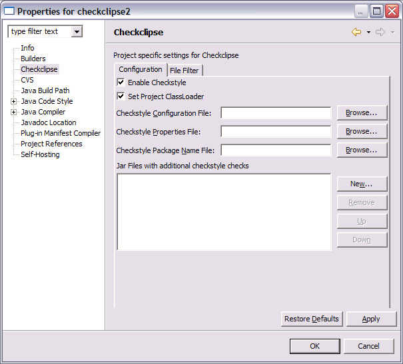The width and height of the screenshot is (403, 364).
Task: Click the Checkstyle Package Name File field
Action: pyautogui.click(x=276, y=150)
